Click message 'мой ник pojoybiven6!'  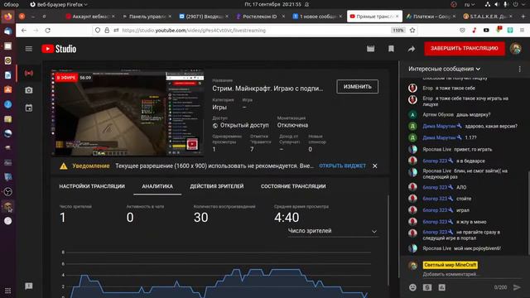[477, 248]
